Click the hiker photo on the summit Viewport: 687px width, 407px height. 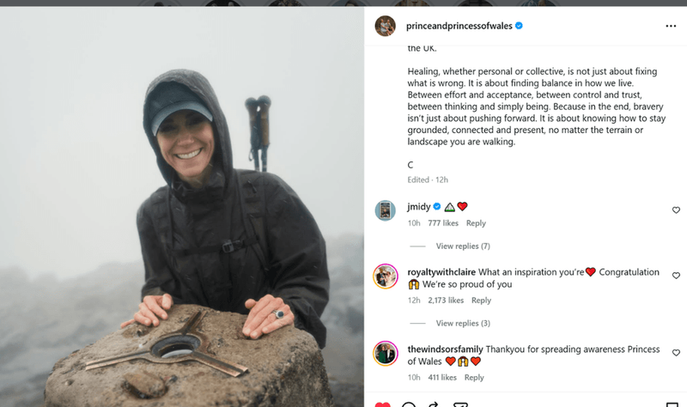coord(182,207)
